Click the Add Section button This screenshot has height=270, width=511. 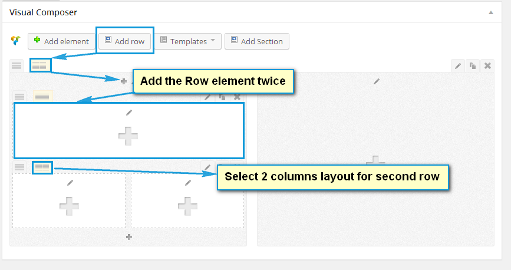pos(257,41)
